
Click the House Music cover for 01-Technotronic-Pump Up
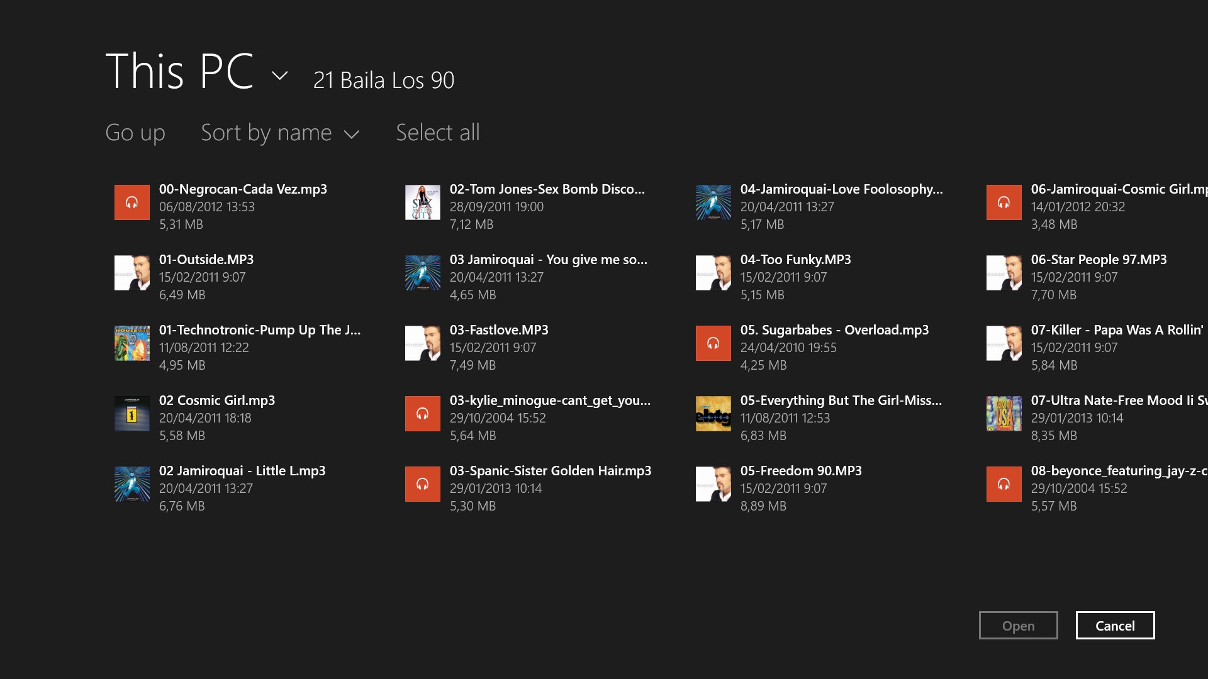[x=131, y=343]
